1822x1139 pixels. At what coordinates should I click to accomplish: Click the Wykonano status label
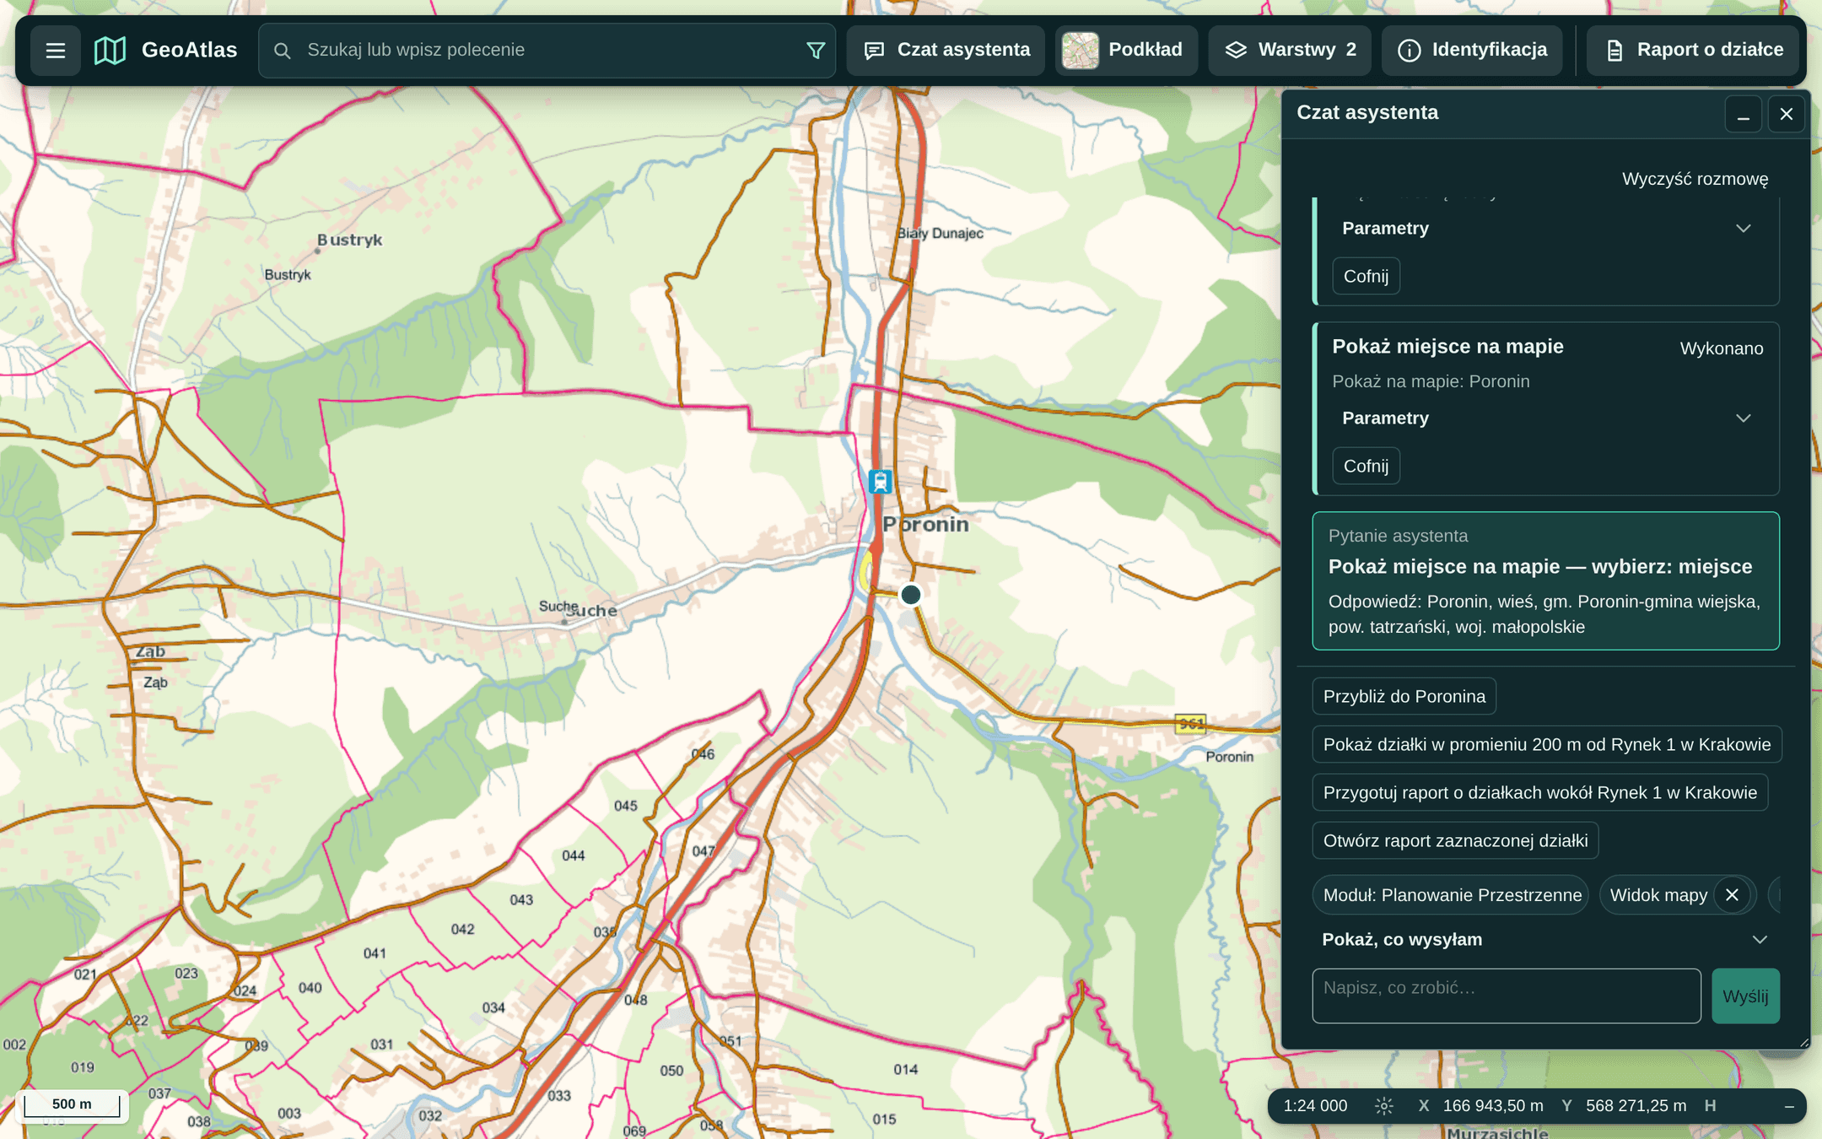point(1721,349)
